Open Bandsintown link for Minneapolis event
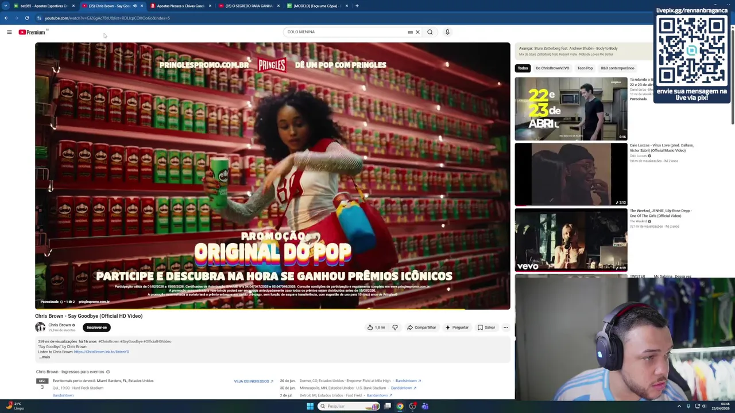The height and width of the screenshot is (413, 735). (x=404, y=388)
